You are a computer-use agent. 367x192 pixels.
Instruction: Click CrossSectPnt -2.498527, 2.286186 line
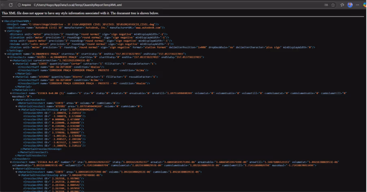pos(54,139)
